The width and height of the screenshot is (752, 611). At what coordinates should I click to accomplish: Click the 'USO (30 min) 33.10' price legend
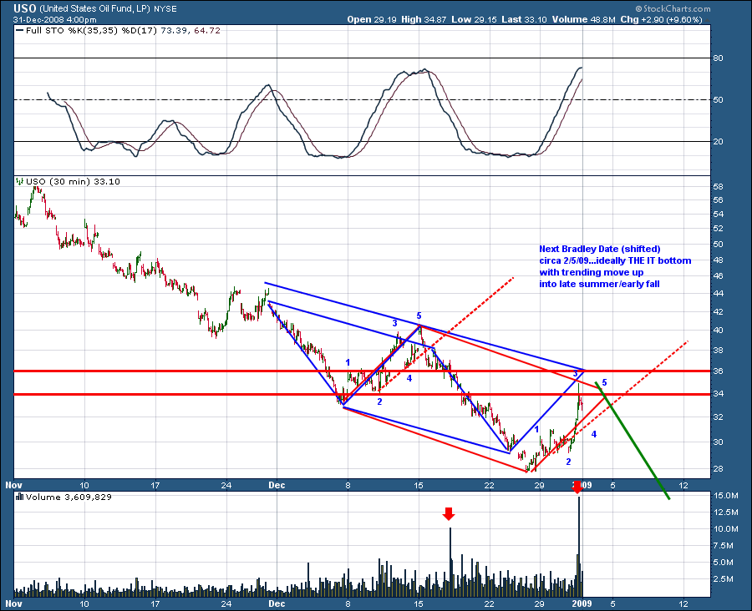click(x=73, y=182)
